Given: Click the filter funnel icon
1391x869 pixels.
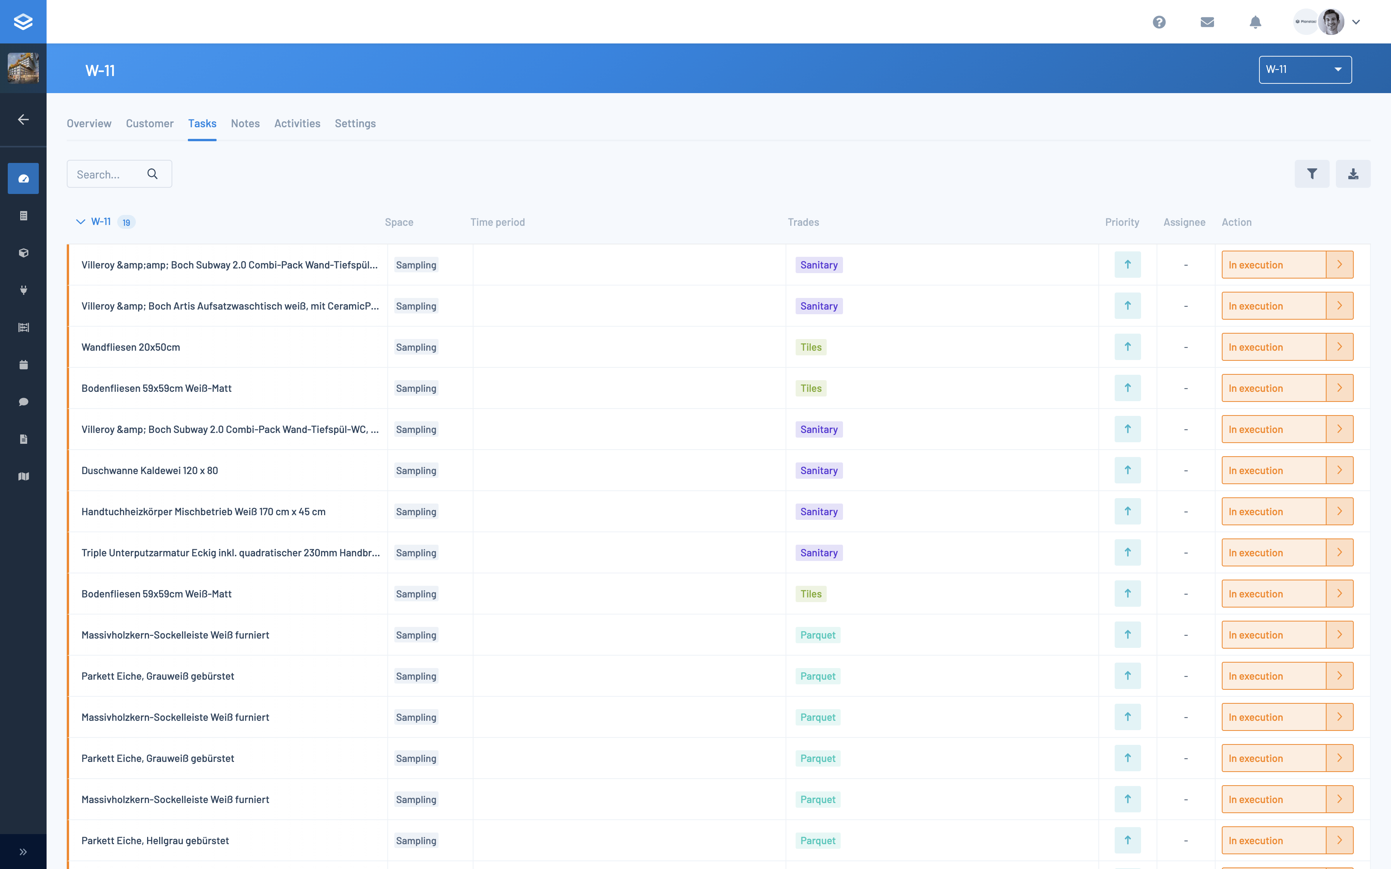Looking at the screenshot, I should coord(1312,173).
